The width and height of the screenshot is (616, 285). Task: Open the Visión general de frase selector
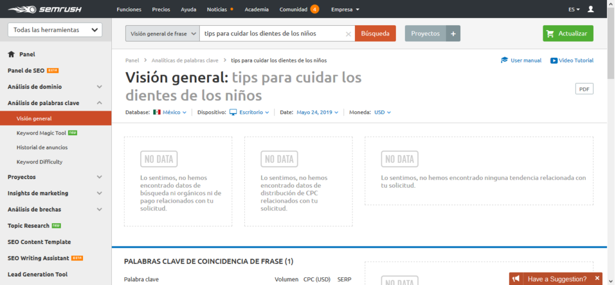coord(162,34)
